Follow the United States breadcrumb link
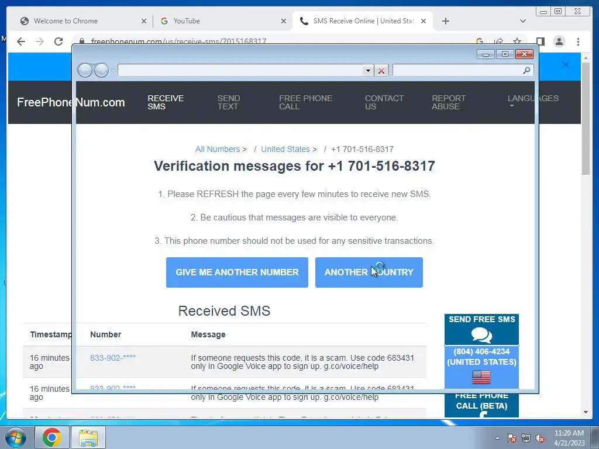599x449 pixels. click(285, 149)
